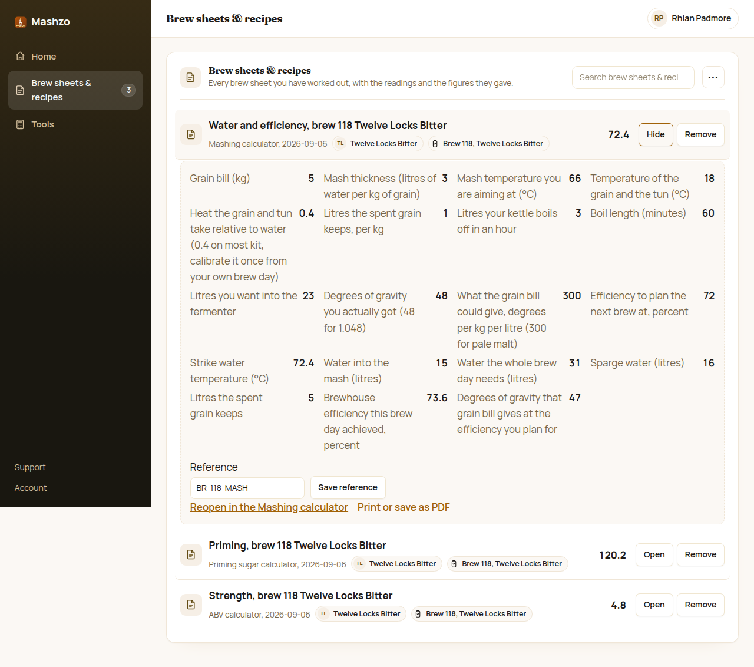Click the Grain bill (kg) label
The image size is (754, 667).
coord(220,179)
